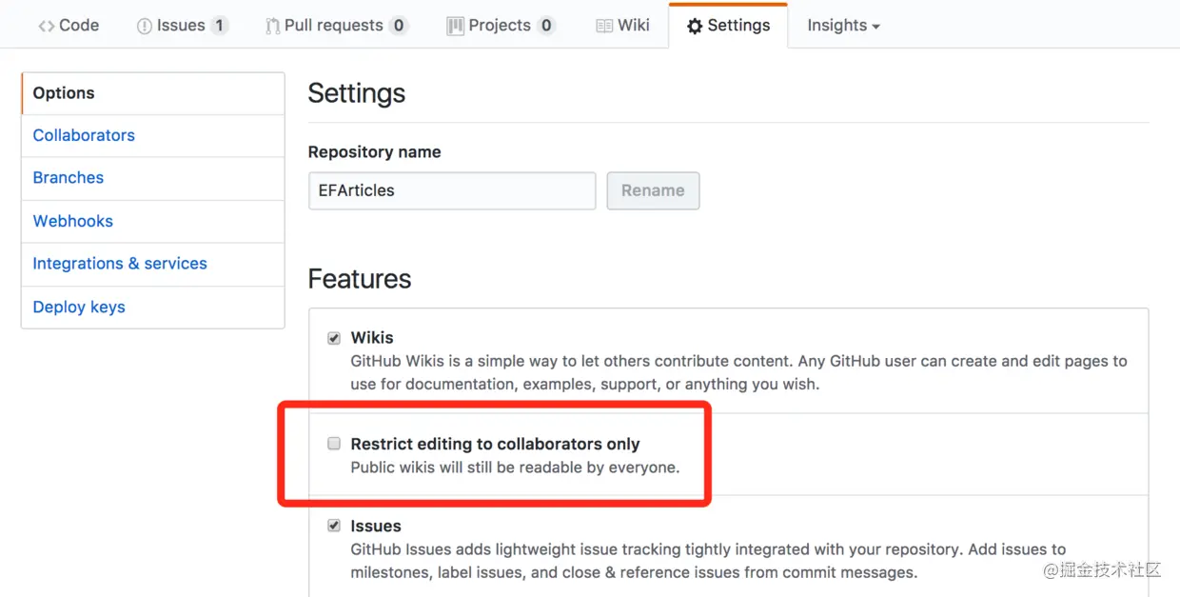
Task: Select Integrations & services in sidebar
Action: pyautogui.click(x=152, y=264)
